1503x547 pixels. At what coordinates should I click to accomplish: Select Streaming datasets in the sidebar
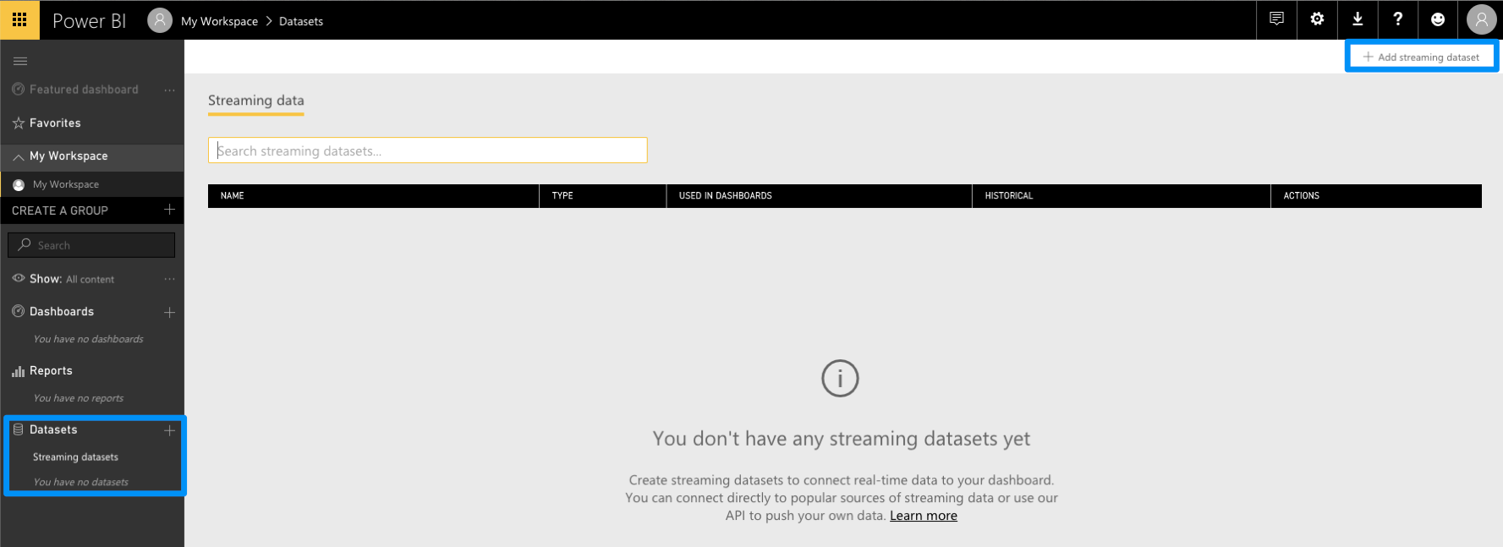click(x=75, y=457)
